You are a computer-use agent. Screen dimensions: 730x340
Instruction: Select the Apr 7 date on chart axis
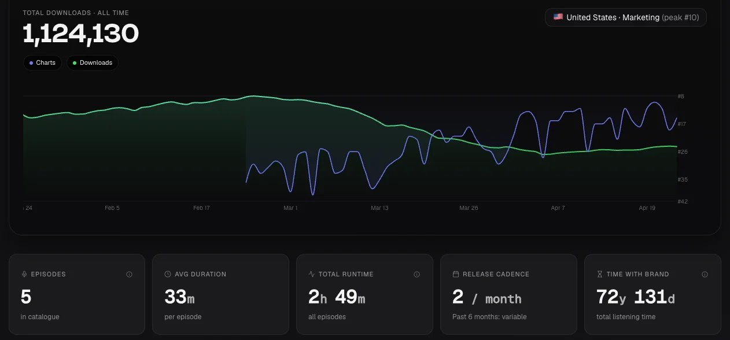558,208
